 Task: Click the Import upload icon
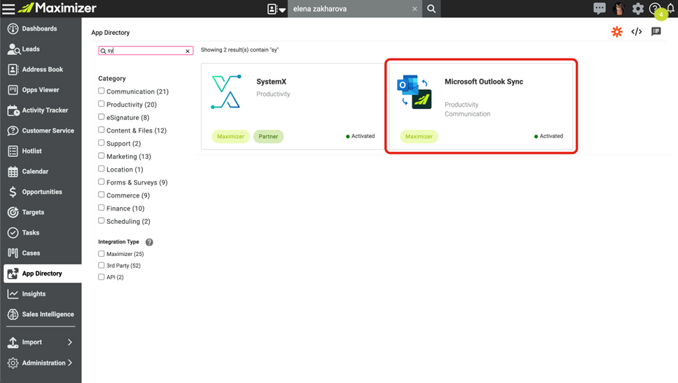(x=13, y=343)
